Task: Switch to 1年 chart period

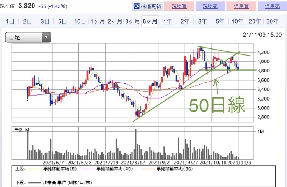Action: coord(168,21)
